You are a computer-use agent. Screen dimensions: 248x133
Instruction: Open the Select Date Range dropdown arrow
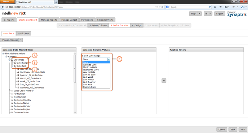pos(109,59)
